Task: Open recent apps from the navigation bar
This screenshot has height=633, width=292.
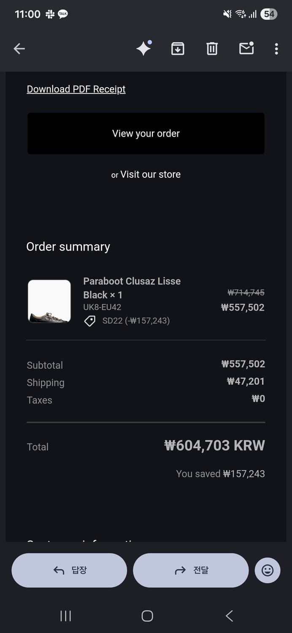Action: [65, 616]
